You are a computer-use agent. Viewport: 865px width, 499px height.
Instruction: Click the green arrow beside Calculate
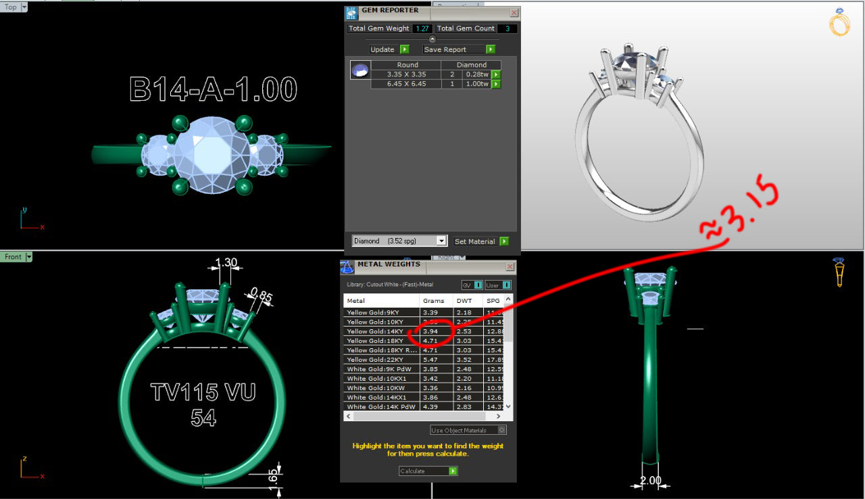(453, 471)
